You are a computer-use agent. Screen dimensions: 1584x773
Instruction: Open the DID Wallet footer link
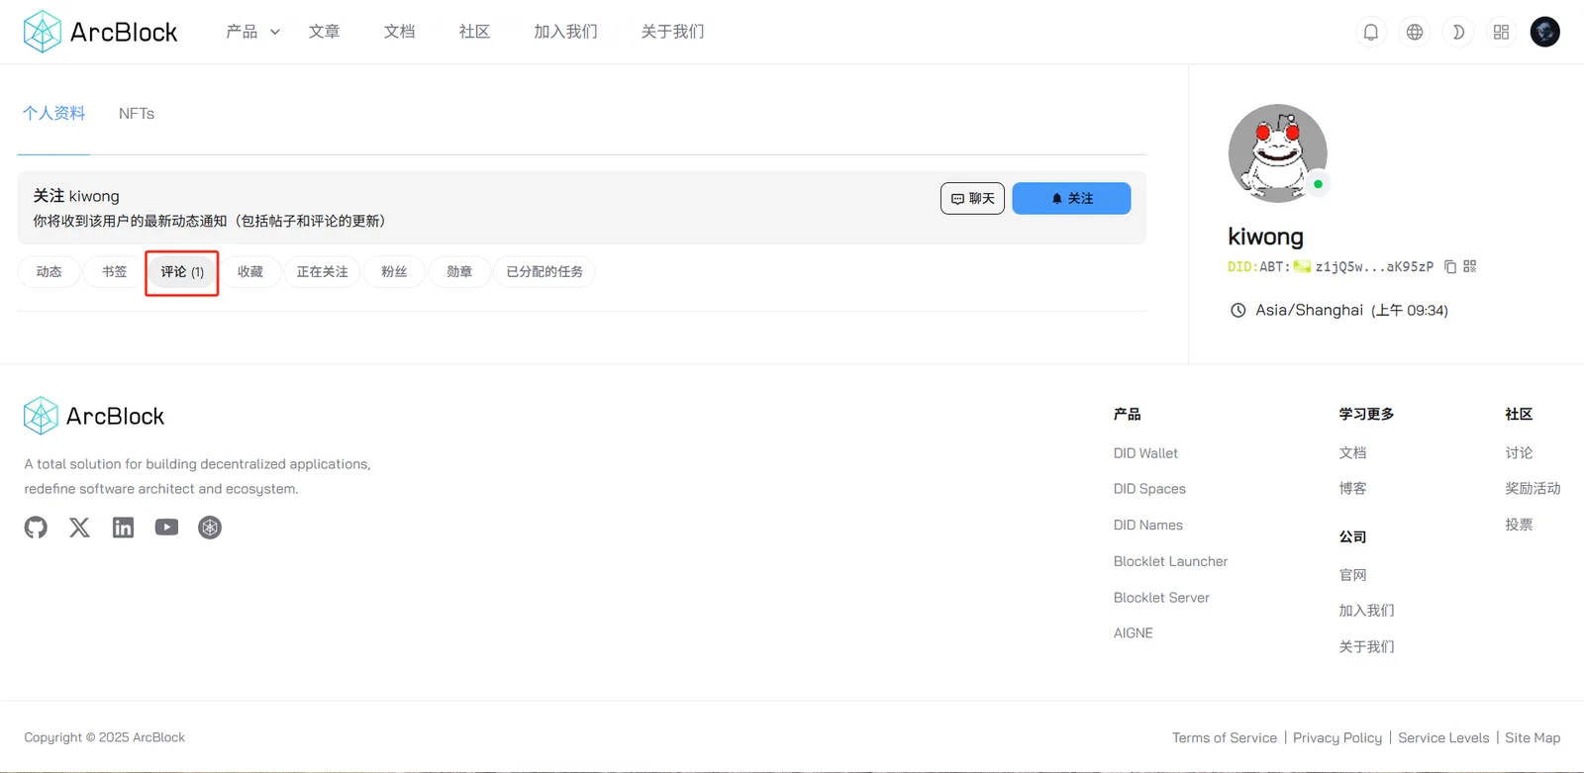click(x=1145, y=453)
